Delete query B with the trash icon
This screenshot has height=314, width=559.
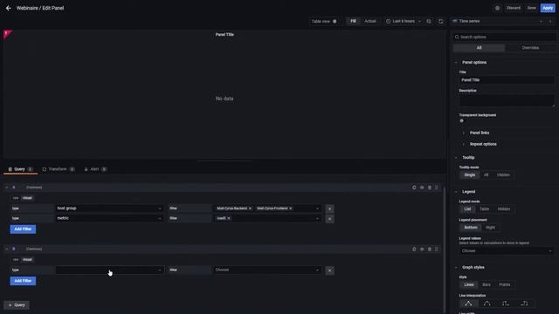coord(430,249)
